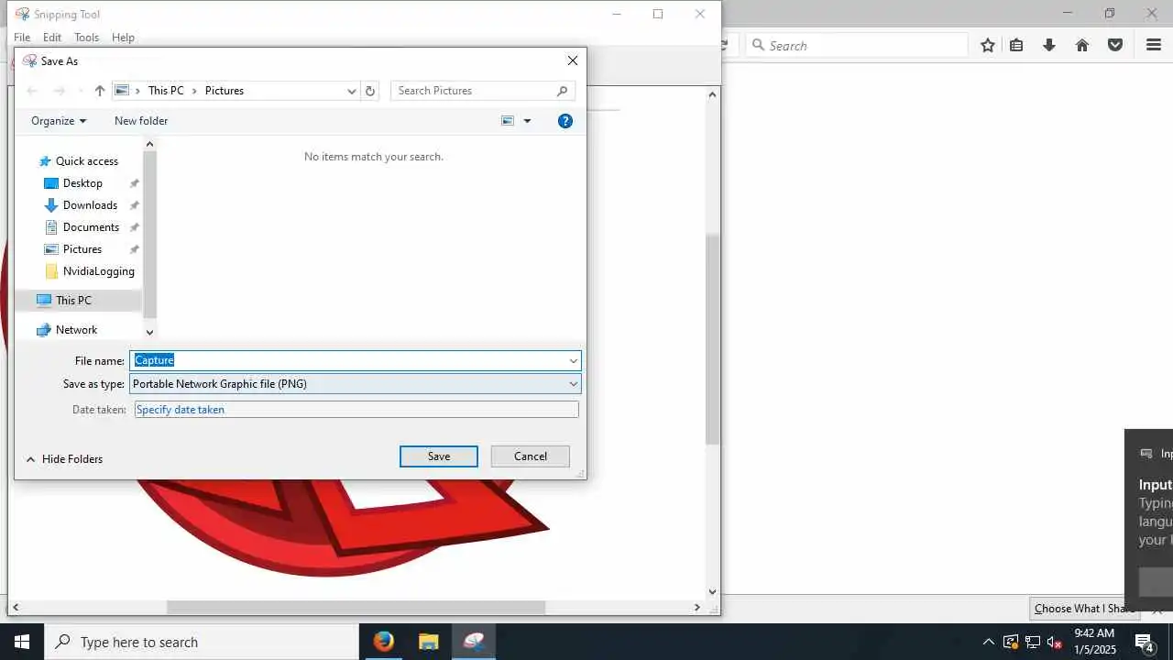Click the Cancel button

(x=531, y=456)
